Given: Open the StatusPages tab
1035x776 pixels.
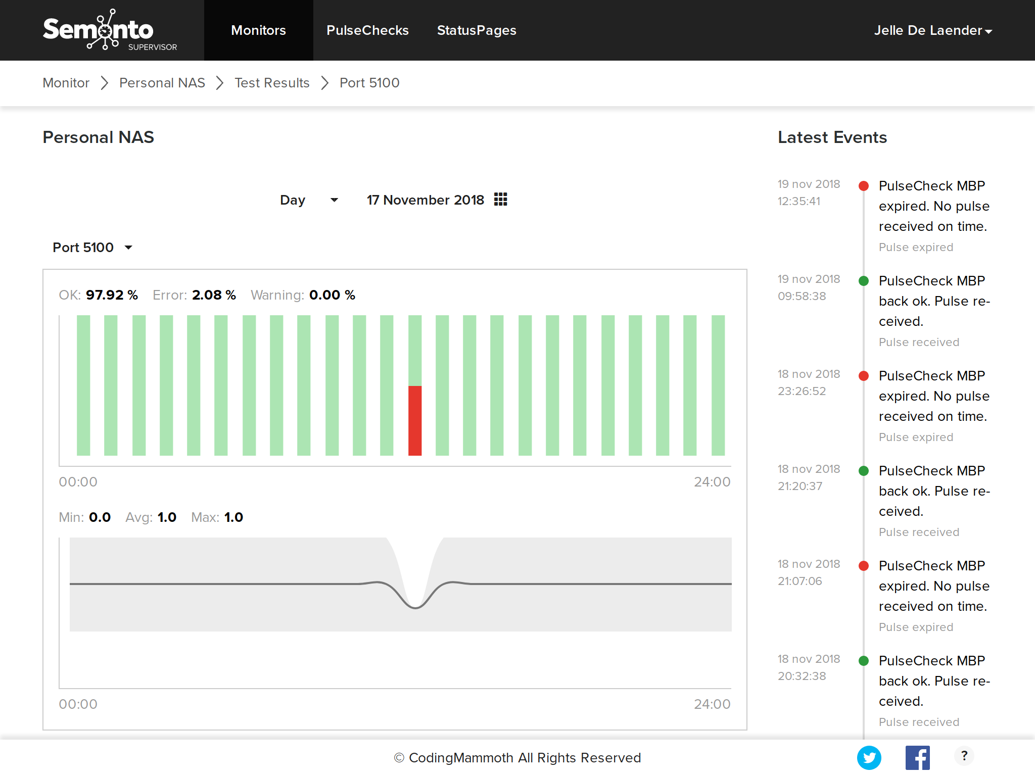Looking at the screenshot, I should [x=477, y=30].
